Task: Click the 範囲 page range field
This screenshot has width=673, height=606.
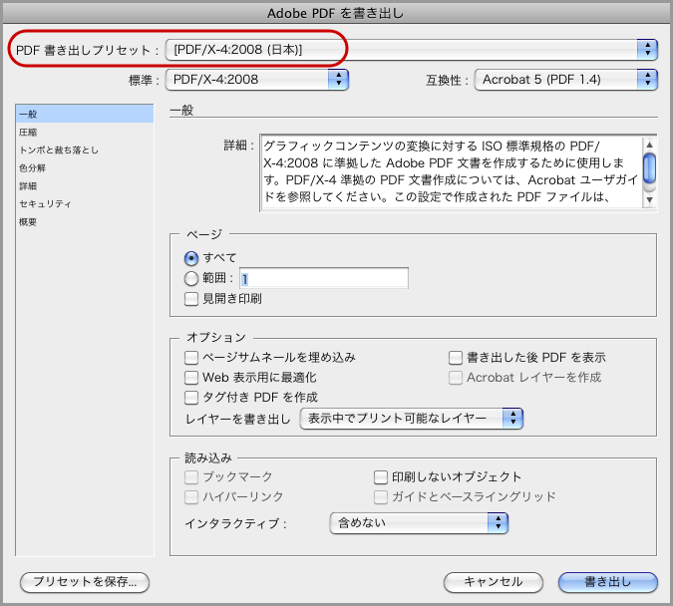Action: (324, 278)
